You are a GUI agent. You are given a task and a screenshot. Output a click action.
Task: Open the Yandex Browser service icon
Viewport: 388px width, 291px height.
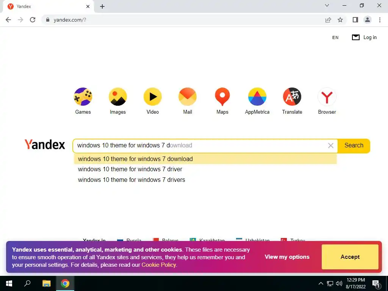(327, 97)
